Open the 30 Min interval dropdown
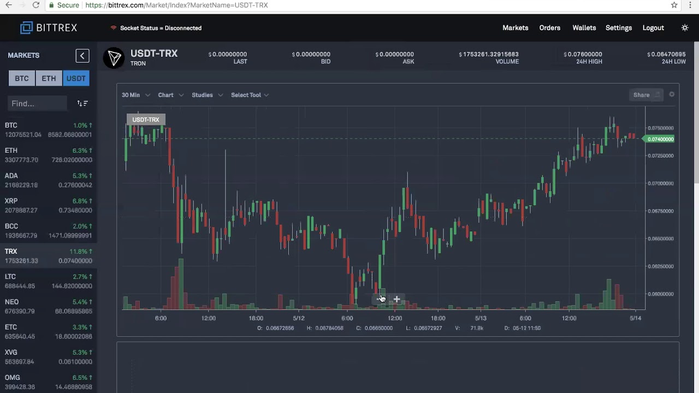699x393 pixels. click(136, 95)
